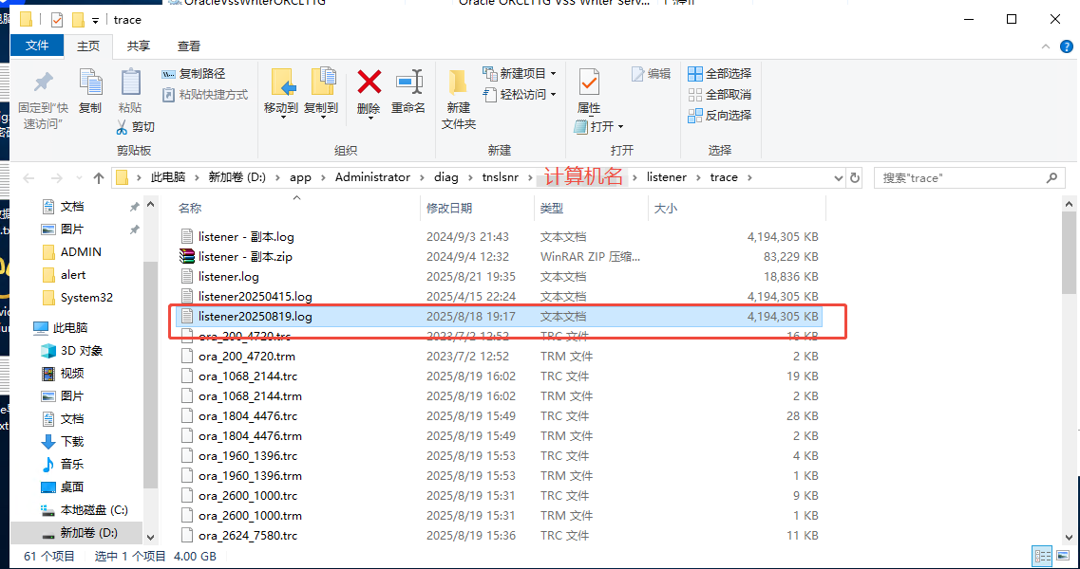Image resolution: width=1080 pixels, height=569 pixels.
Task: Refresh the trace folder
Action: click(x=855, y=178)
